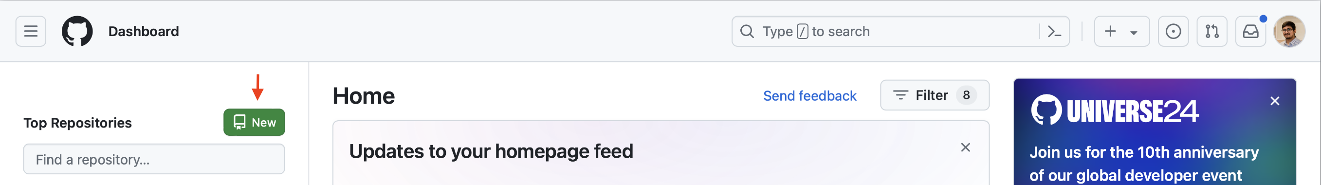Click the plus create-new icon
This screenshot has height=185, width=1321.
(x=1110, y=31)
